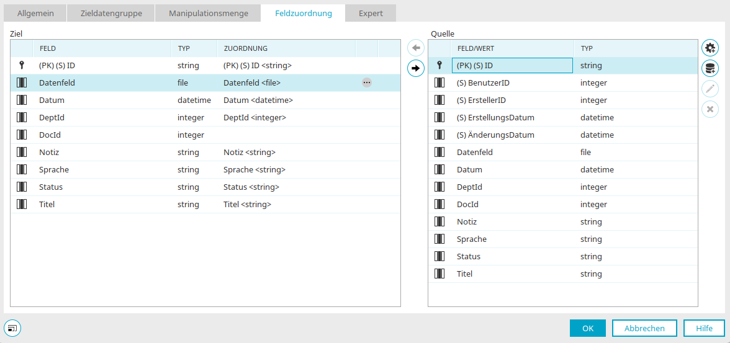Click assignment 'Notiz <string>'

coord(250,152)
